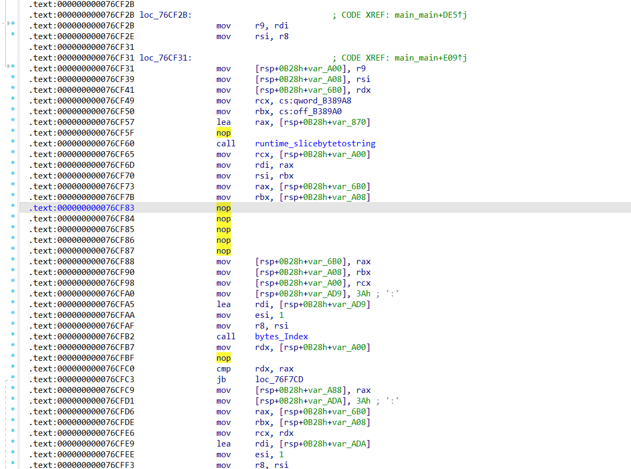Click the 3Ah value at address 76CFA0
The height and width of the screenshot is (469, 631).
click(363, 294)
